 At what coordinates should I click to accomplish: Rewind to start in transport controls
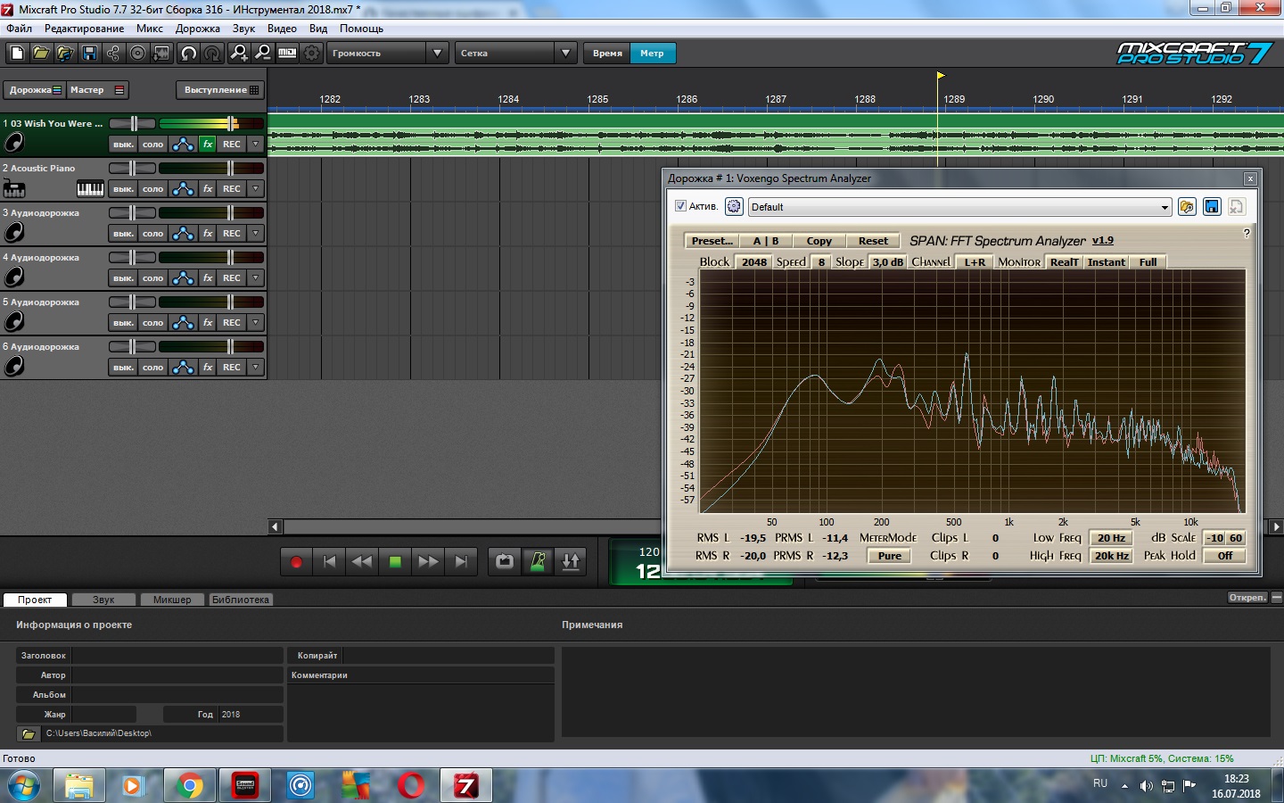tap(329, 561)
